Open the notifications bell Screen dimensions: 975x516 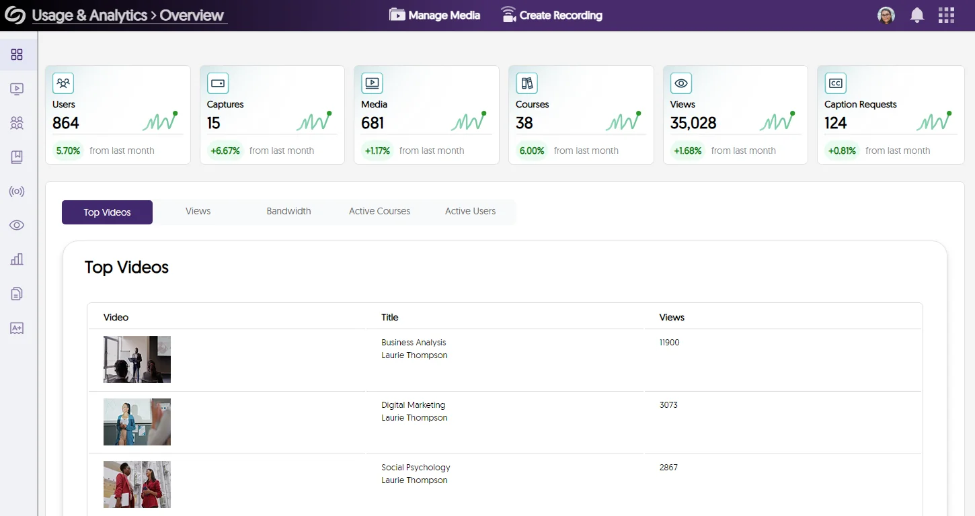pos(916,14)
